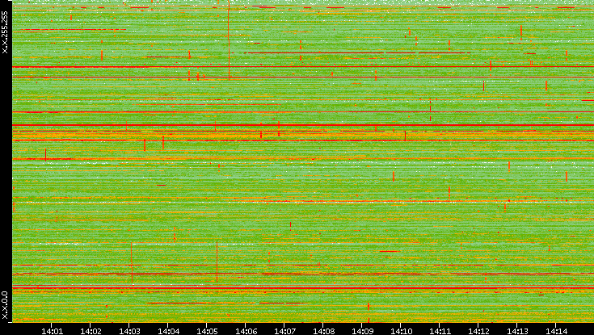The width and height of the screenshot is (594, 335).
Task: Click the 14:07 time axis label
Action: [284, 331]
